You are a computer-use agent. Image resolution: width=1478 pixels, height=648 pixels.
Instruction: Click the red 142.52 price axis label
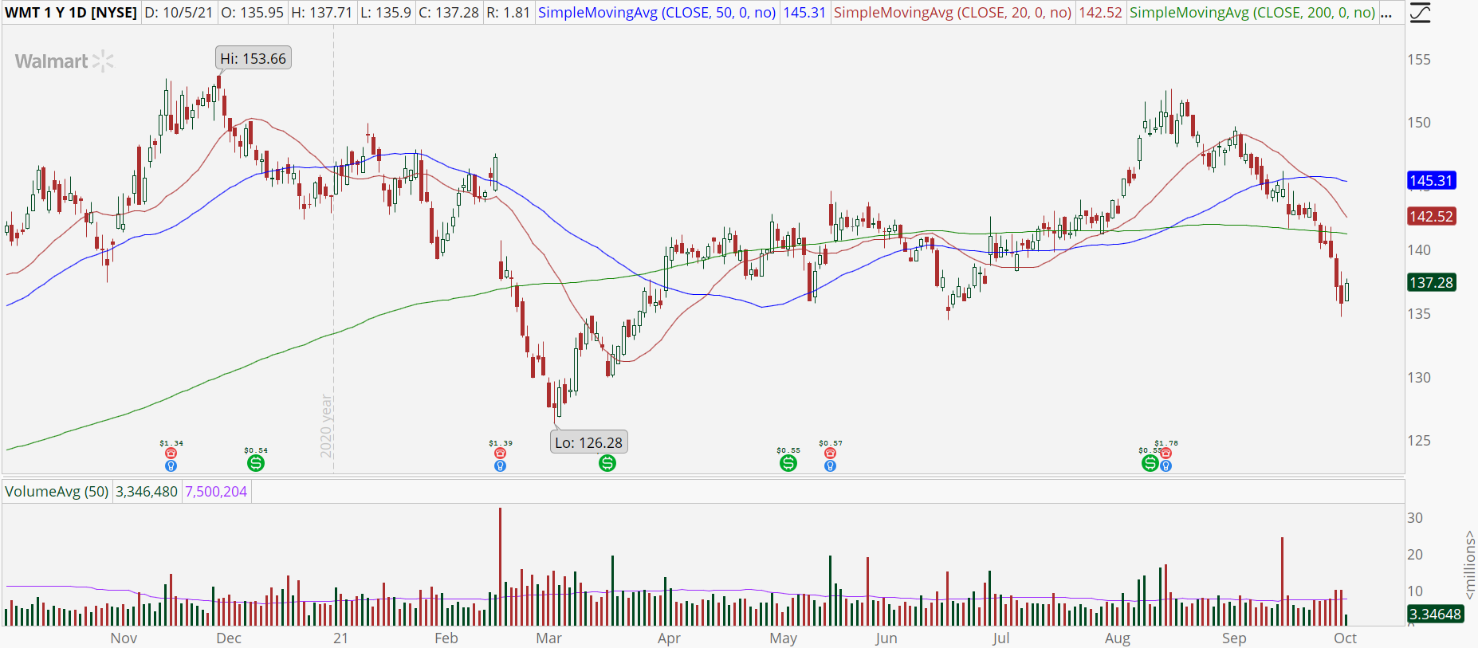pyautogui.click(x=1432, y=217)
